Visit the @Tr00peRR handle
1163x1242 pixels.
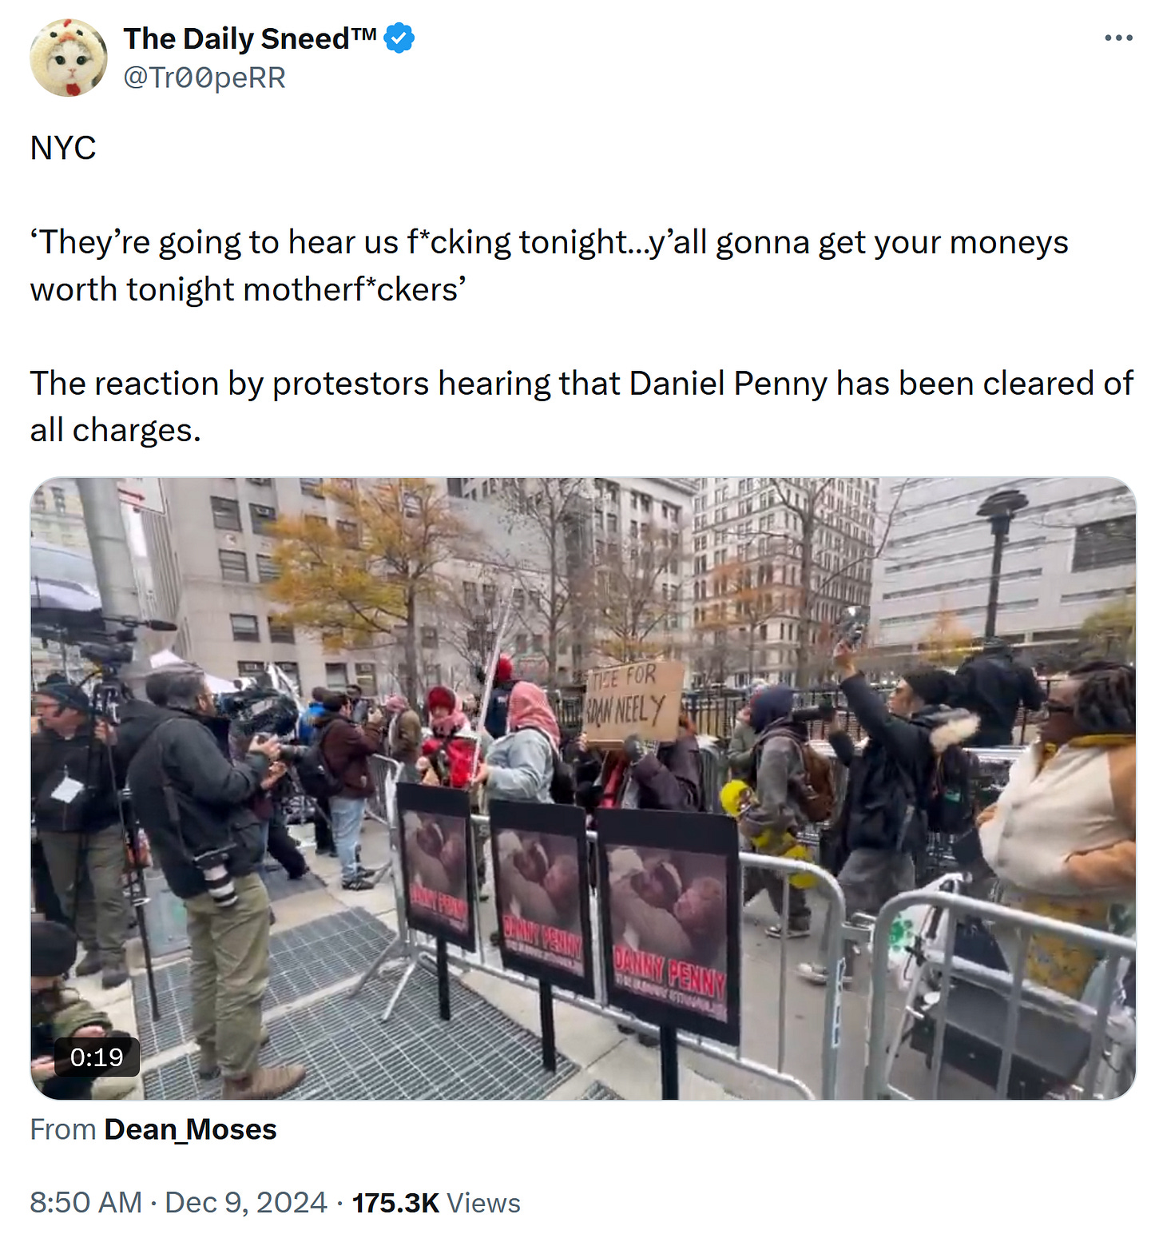[x=204, y=78]
